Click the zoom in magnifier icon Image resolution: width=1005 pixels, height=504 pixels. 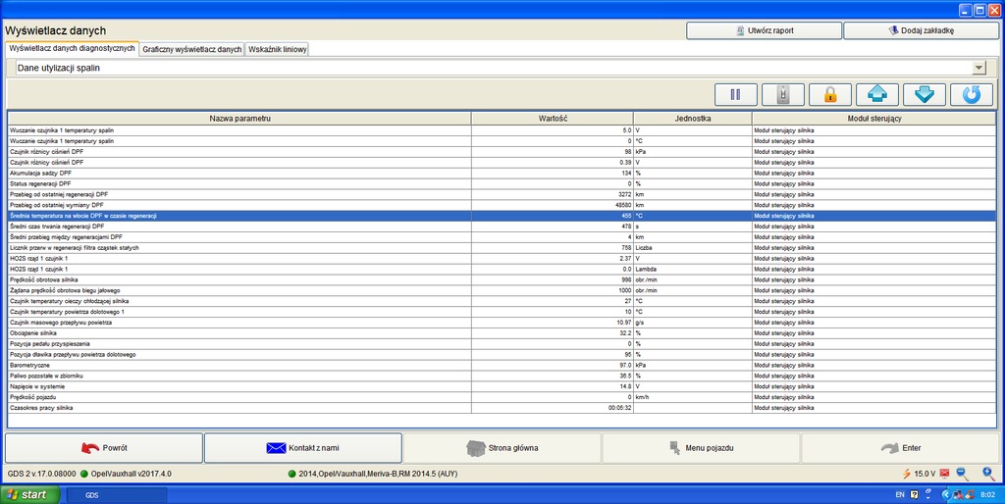coord(988,474)
